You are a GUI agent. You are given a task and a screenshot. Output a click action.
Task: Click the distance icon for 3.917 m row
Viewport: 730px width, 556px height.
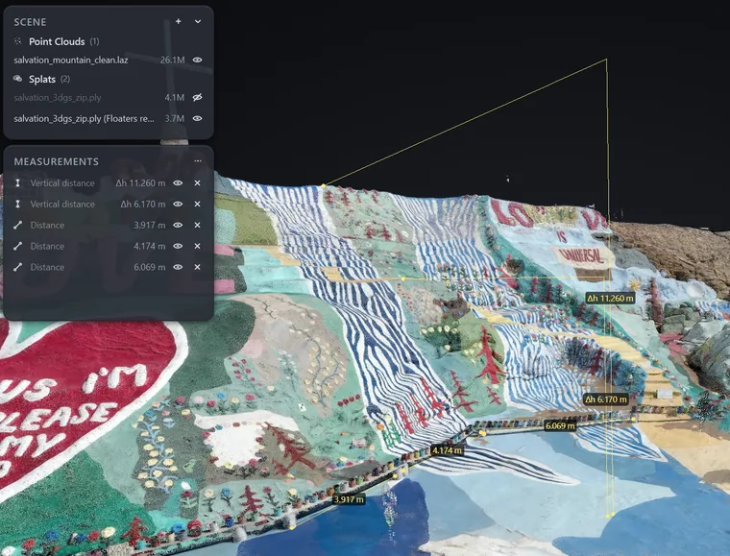click(x=17, y=225)
